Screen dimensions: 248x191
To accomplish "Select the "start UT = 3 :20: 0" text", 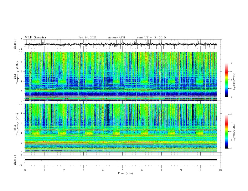I will [151, 37].
